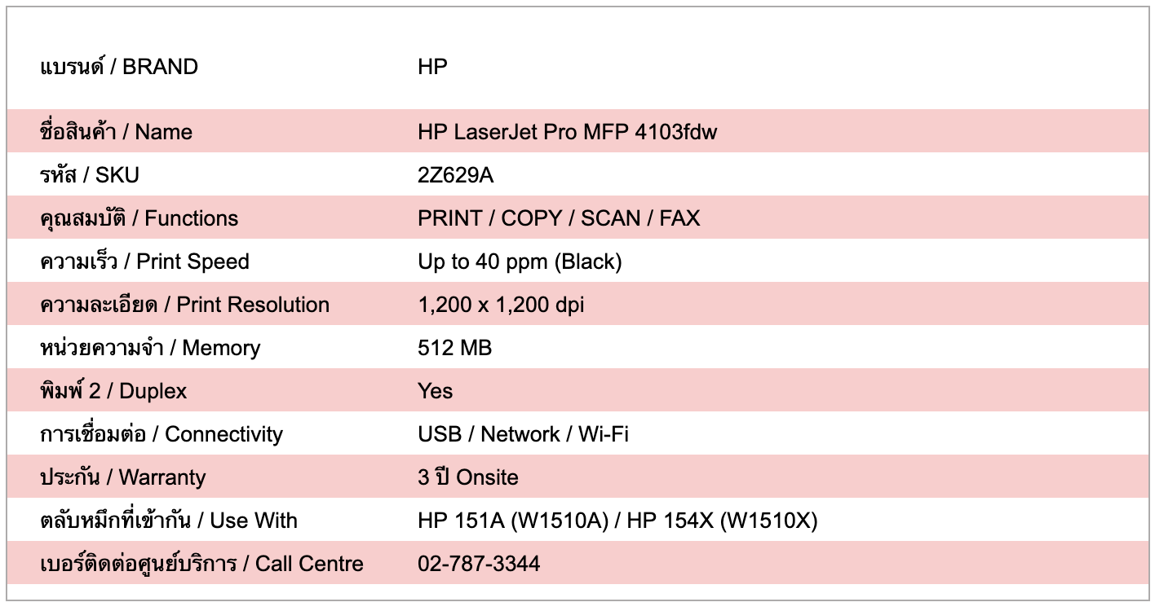Select the HP 151A toner cartridge text
1155x611 pixels.
tap(513, 521)
